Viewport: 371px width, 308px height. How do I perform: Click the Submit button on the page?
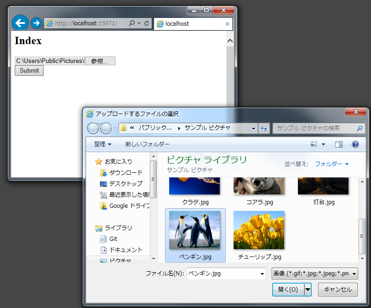[29, 70]
